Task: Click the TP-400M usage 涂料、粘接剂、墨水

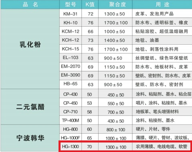Action: [x=155, y=120]
